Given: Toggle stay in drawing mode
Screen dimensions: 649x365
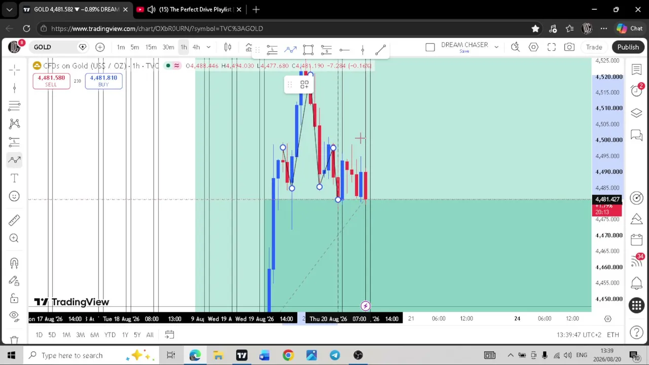Looking at the screenshot, I should (14, 281).
